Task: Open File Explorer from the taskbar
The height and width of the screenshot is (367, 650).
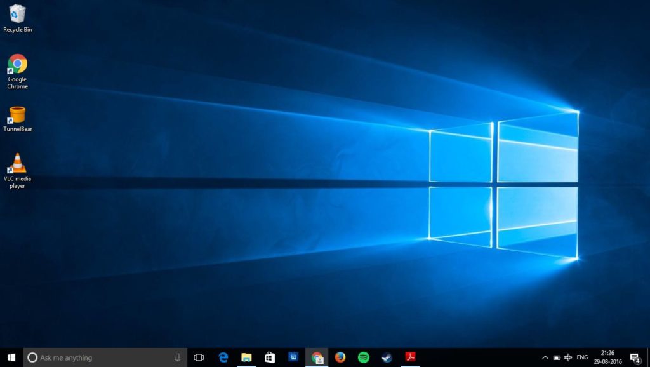Action: [246, 357]
